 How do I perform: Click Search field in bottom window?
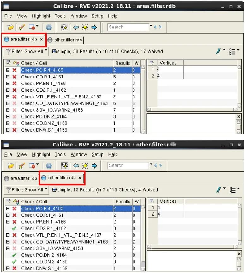[128, 165]
